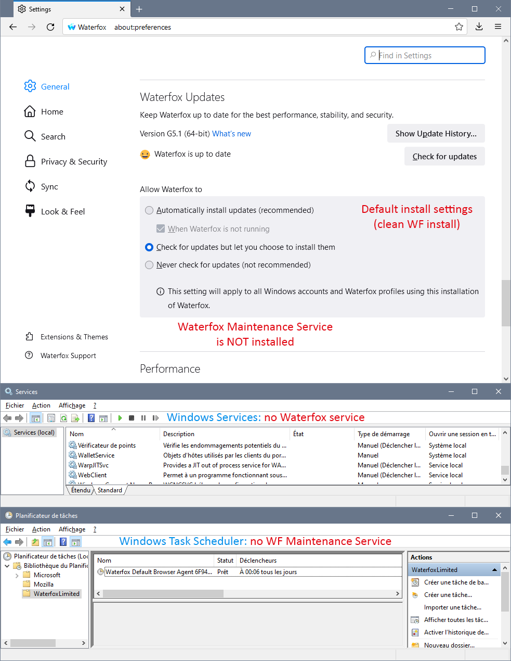Click the WalletService gear icon
The height and width of the screenshot is (661, 511).
(73, 455)
